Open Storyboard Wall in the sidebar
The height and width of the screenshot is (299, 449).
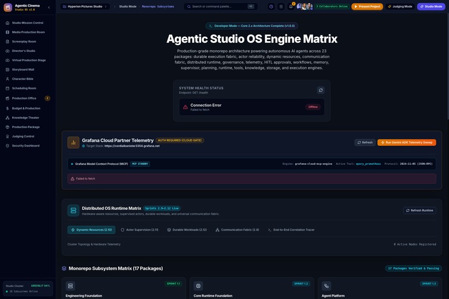(x=28, y=70)
